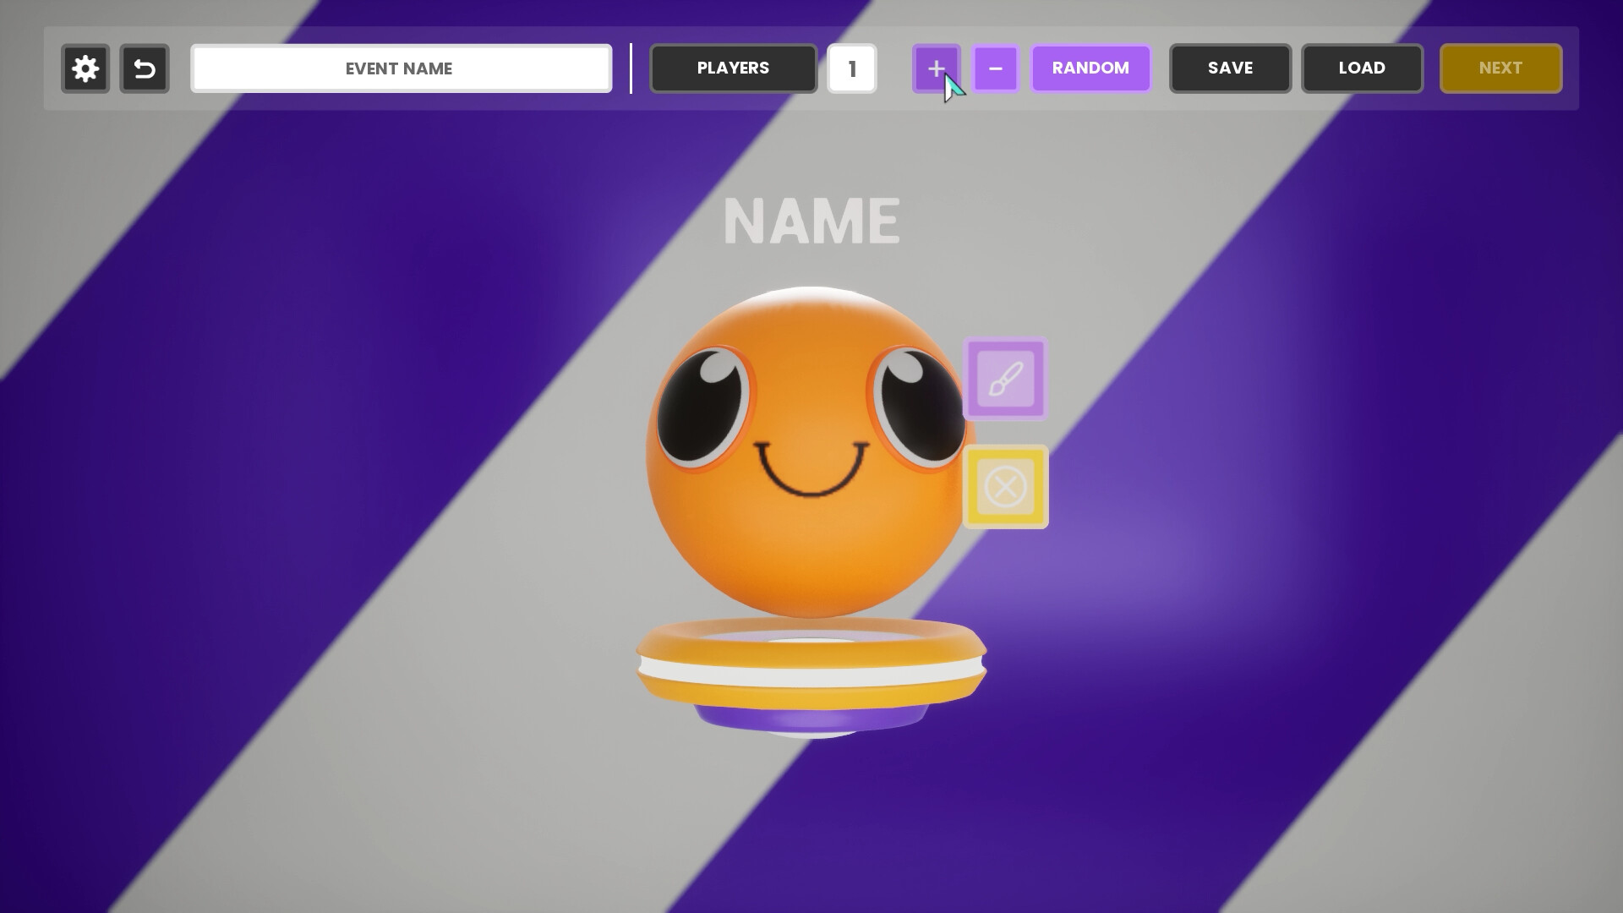Click the RANDOM button to randomize the character
Viewport: 1623px width, 913px height.
[x=1090, y=68]
